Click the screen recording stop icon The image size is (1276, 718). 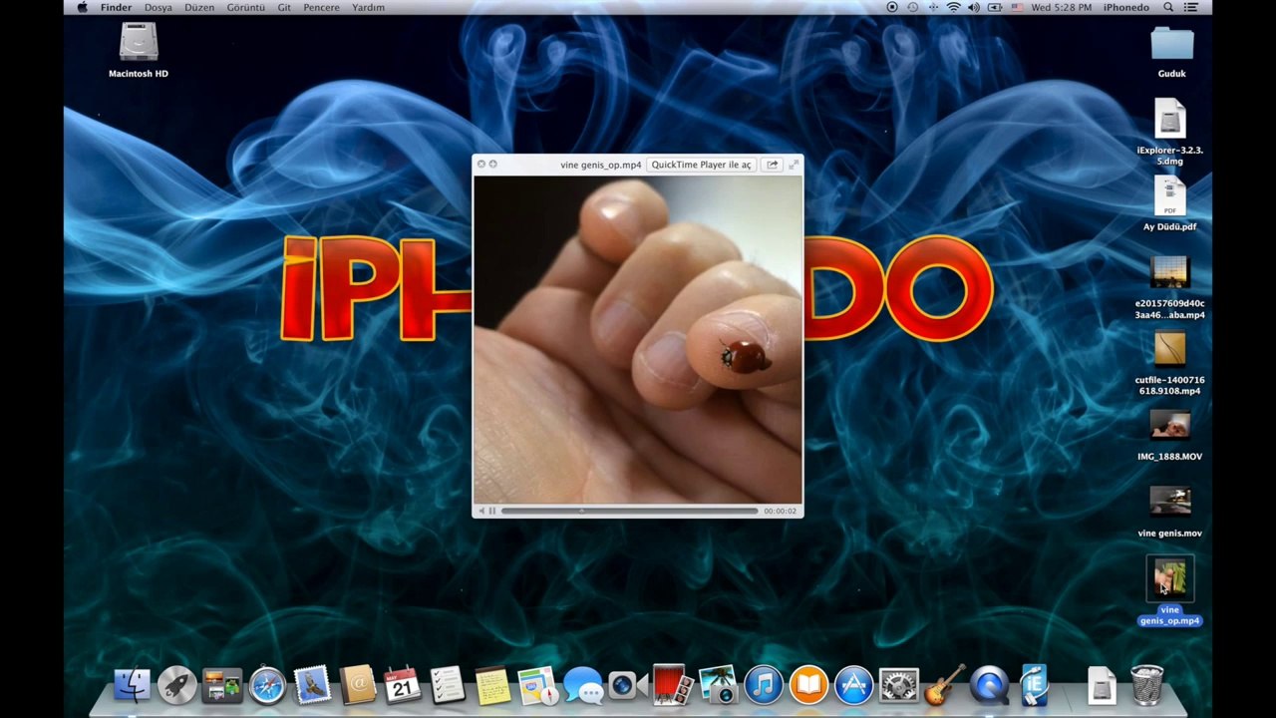892,7
